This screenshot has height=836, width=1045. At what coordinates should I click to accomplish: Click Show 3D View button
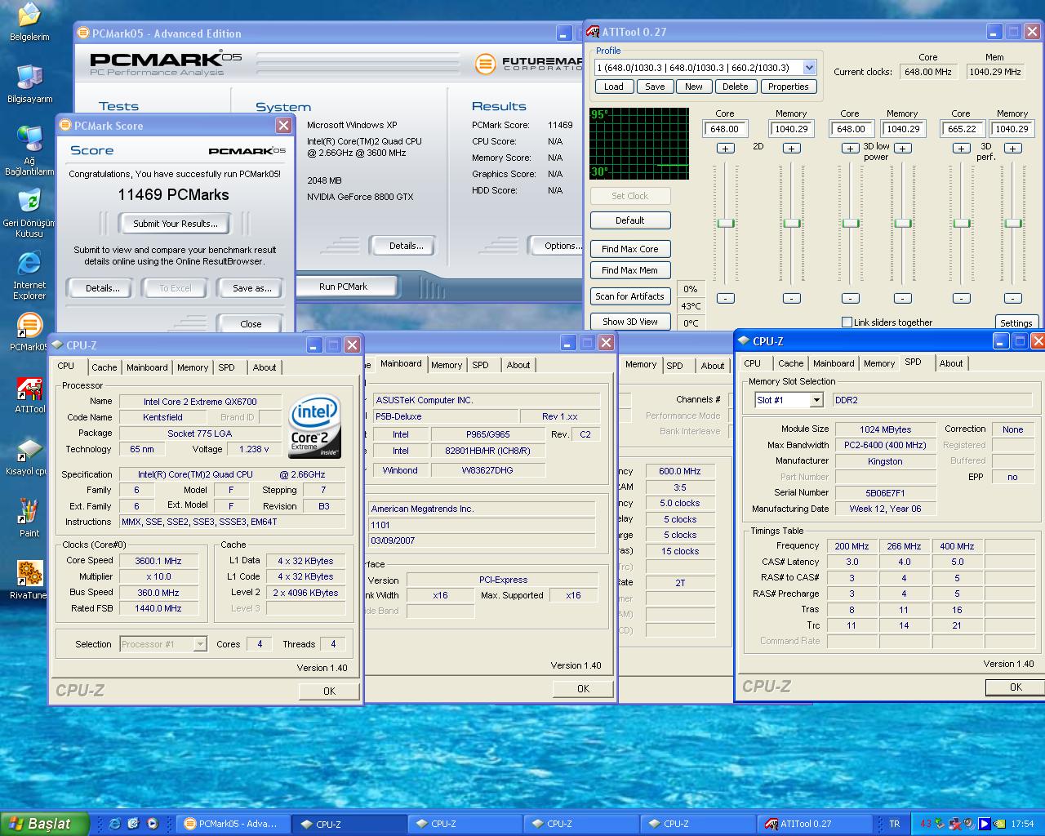630,322
